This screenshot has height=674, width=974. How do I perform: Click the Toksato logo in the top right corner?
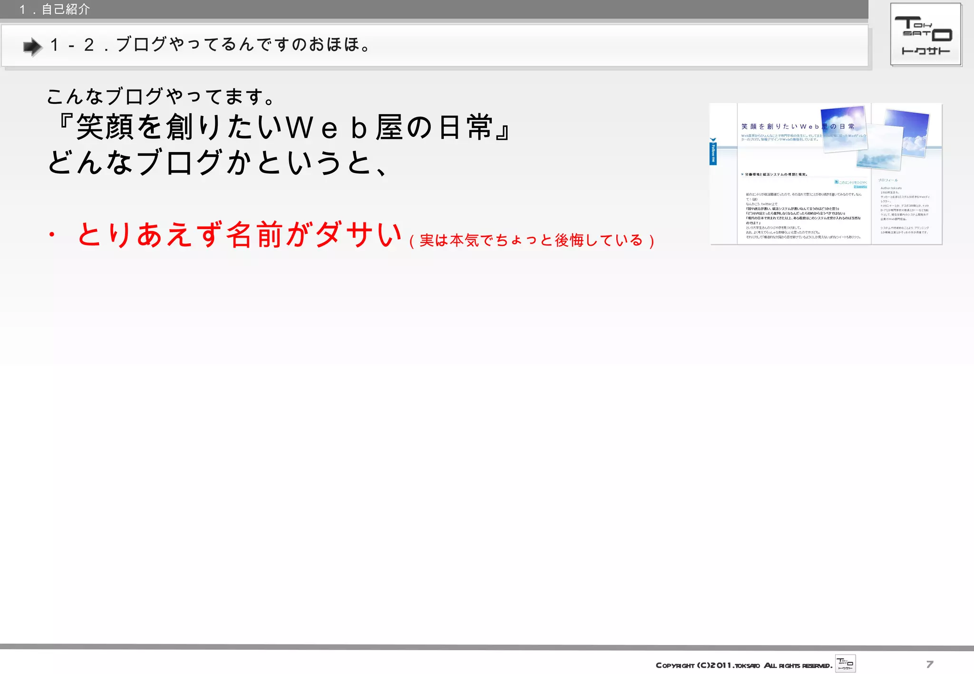926,35
